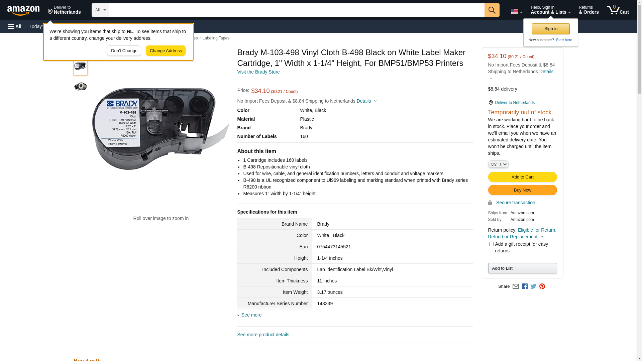Click the Add to Cart button

[522, 177]
